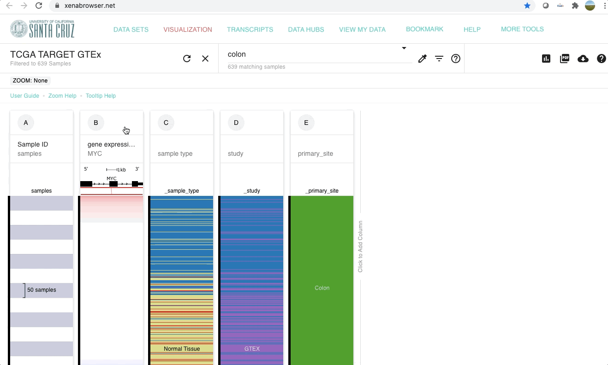Image resolution: width=608 pixels, height=365 pixels.
Task: Bookmark page with browser star icon
Action: (527, 6)
